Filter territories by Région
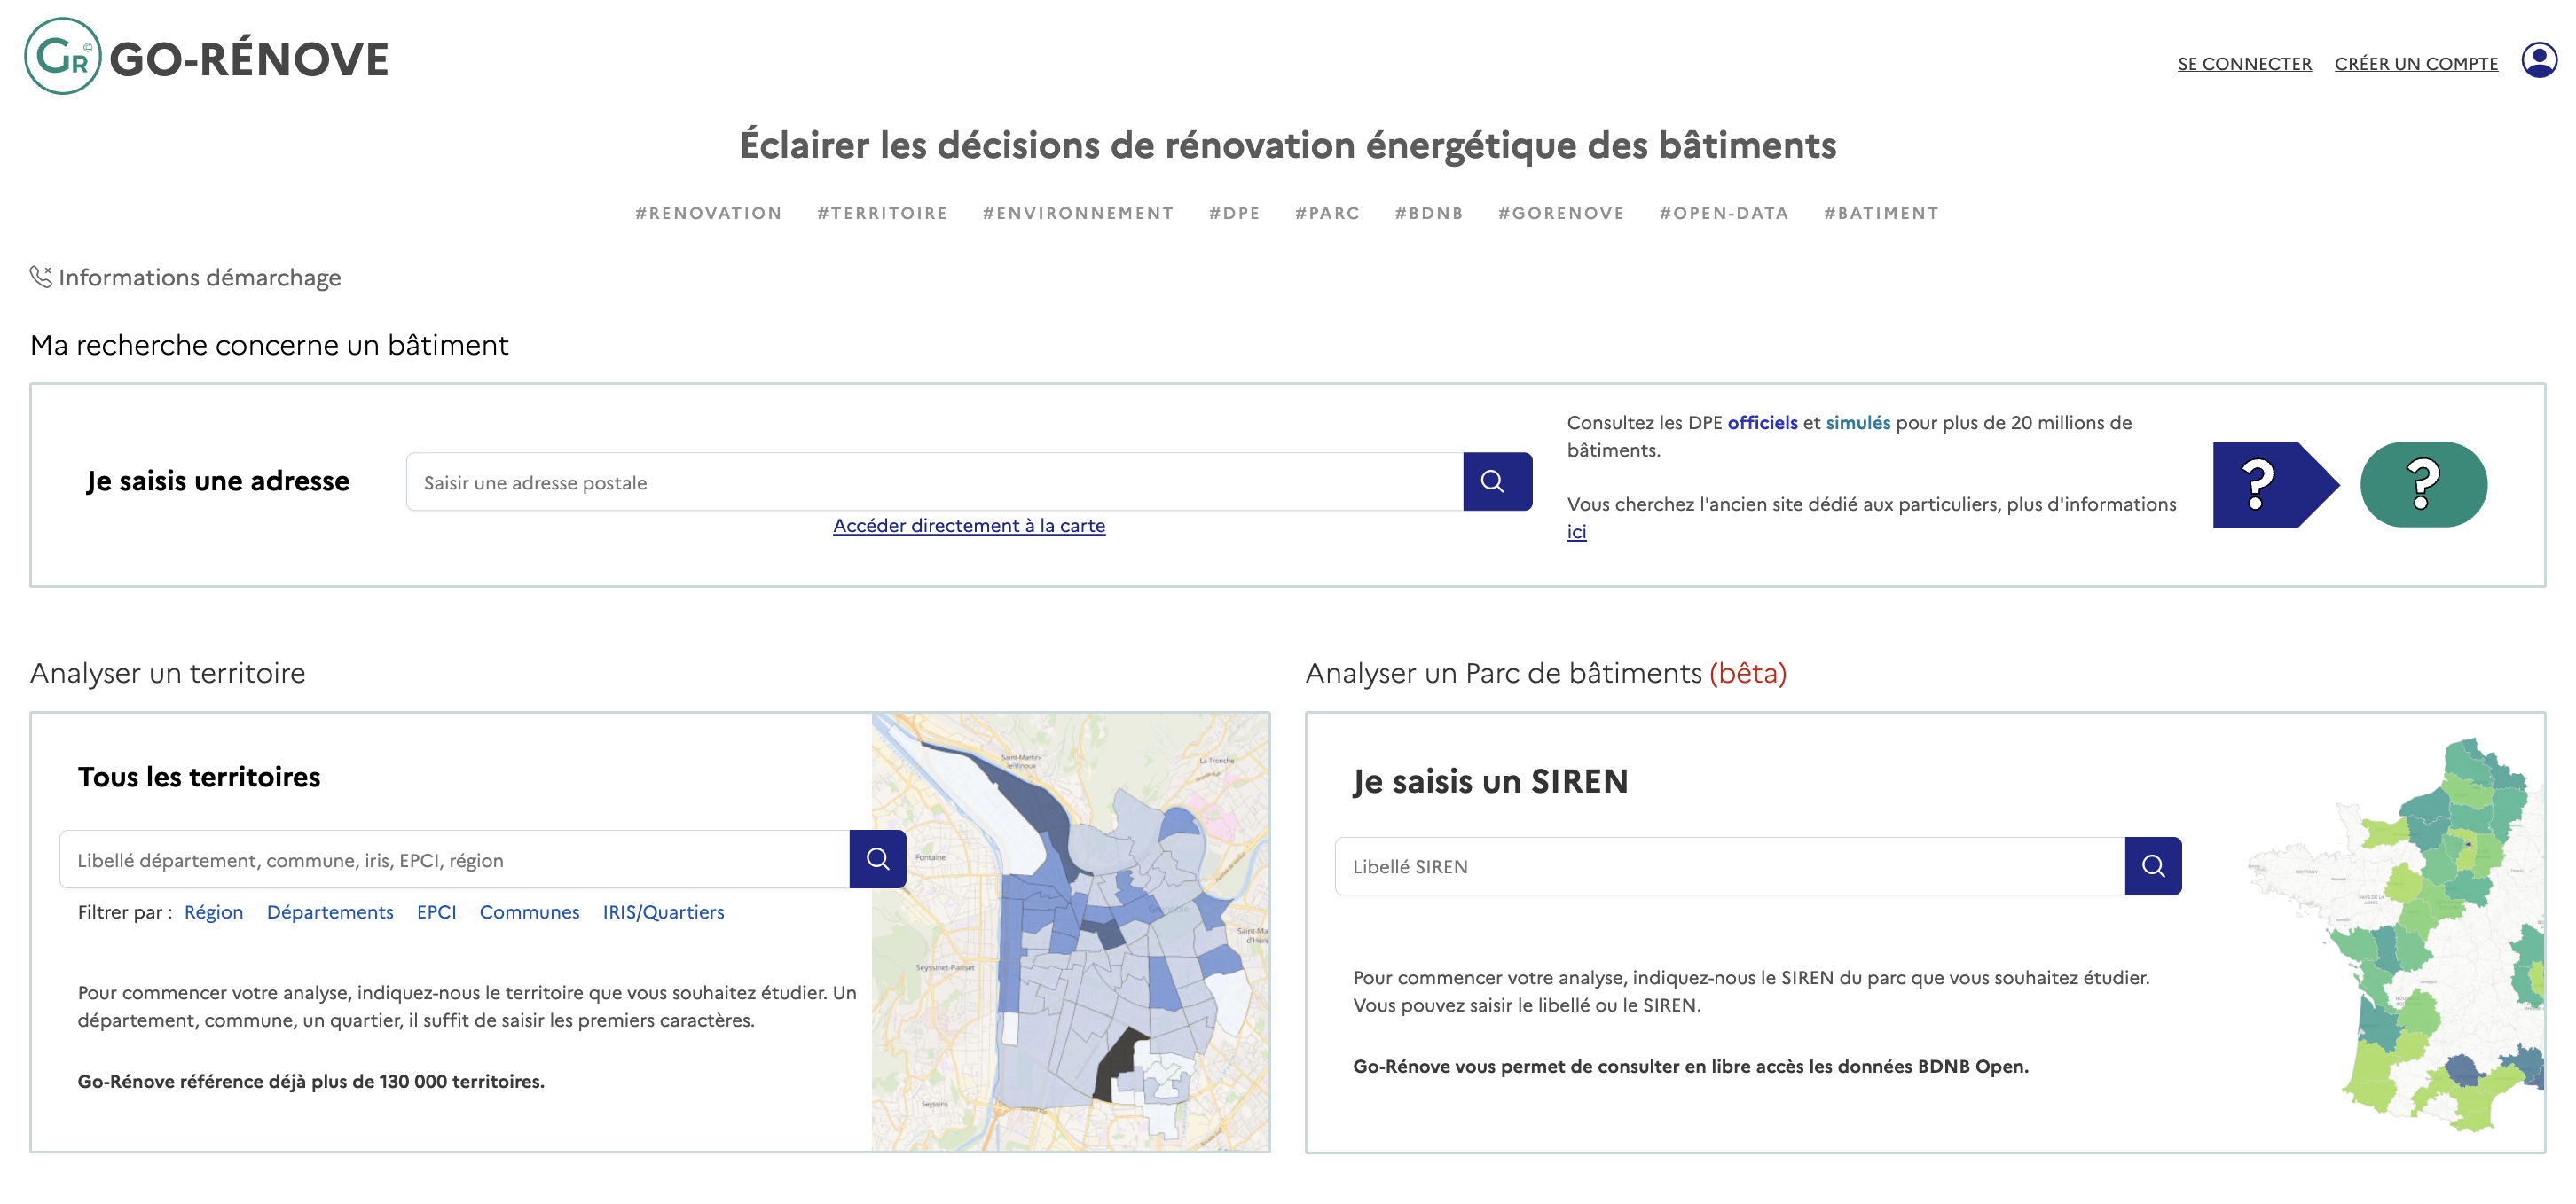Screen dimensions: 2576x1204 point(213,912)
